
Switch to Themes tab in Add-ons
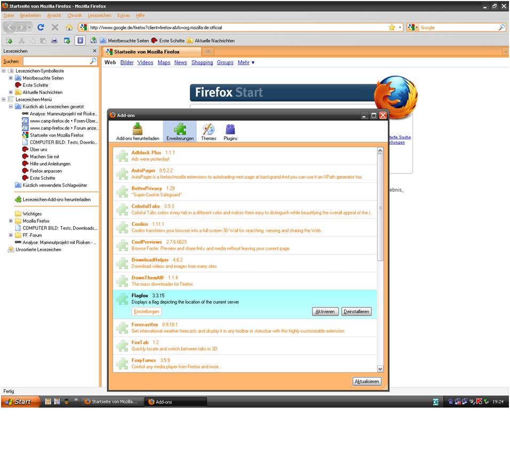click(209, 132)
